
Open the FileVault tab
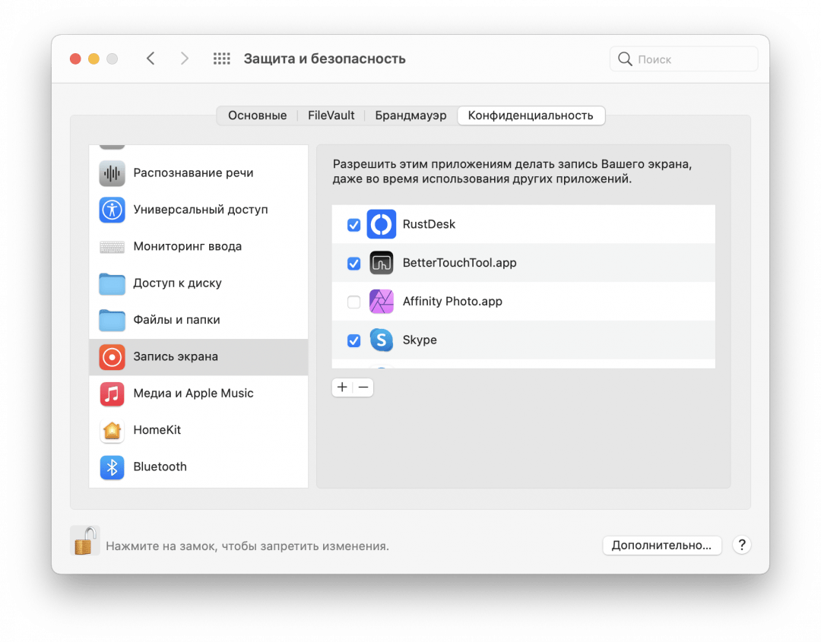[331, 115]
